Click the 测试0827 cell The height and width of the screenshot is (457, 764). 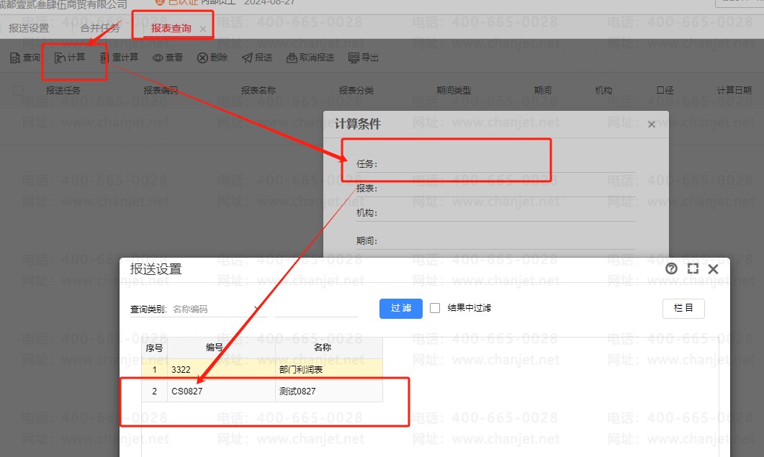pyautogui.click(x=329, y=392)
